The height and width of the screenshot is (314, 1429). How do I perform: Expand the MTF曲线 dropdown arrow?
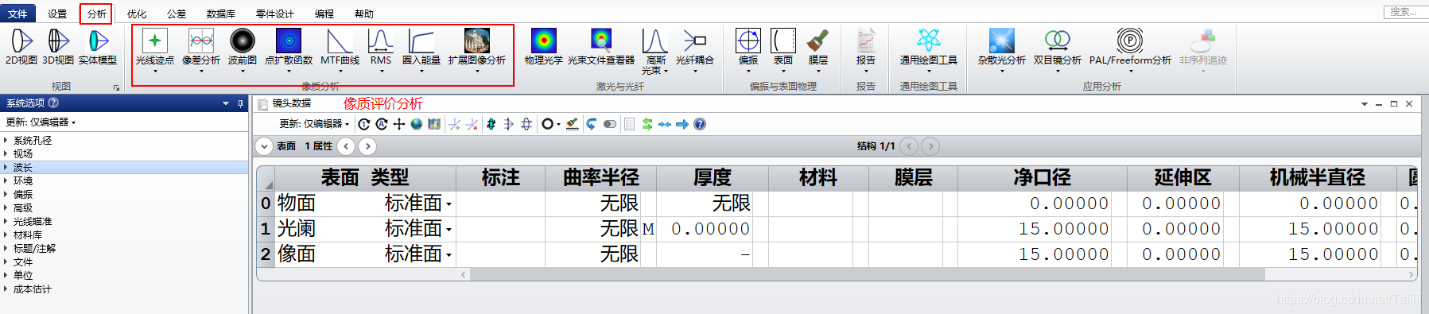point(340,72)
